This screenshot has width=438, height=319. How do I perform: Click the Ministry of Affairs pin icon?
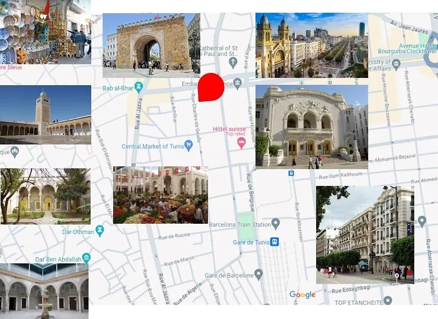[x=396, y=64]
